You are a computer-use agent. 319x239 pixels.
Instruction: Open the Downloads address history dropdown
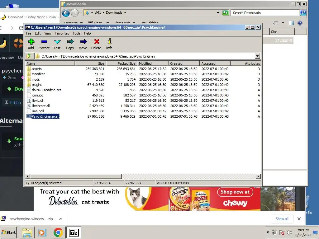click(x=218, y=12)
